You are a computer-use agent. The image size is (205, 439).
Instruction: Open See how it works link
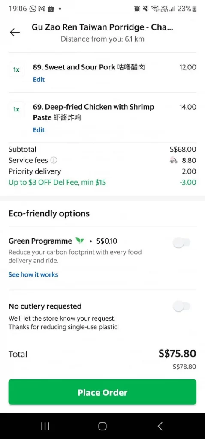(33, 275)
